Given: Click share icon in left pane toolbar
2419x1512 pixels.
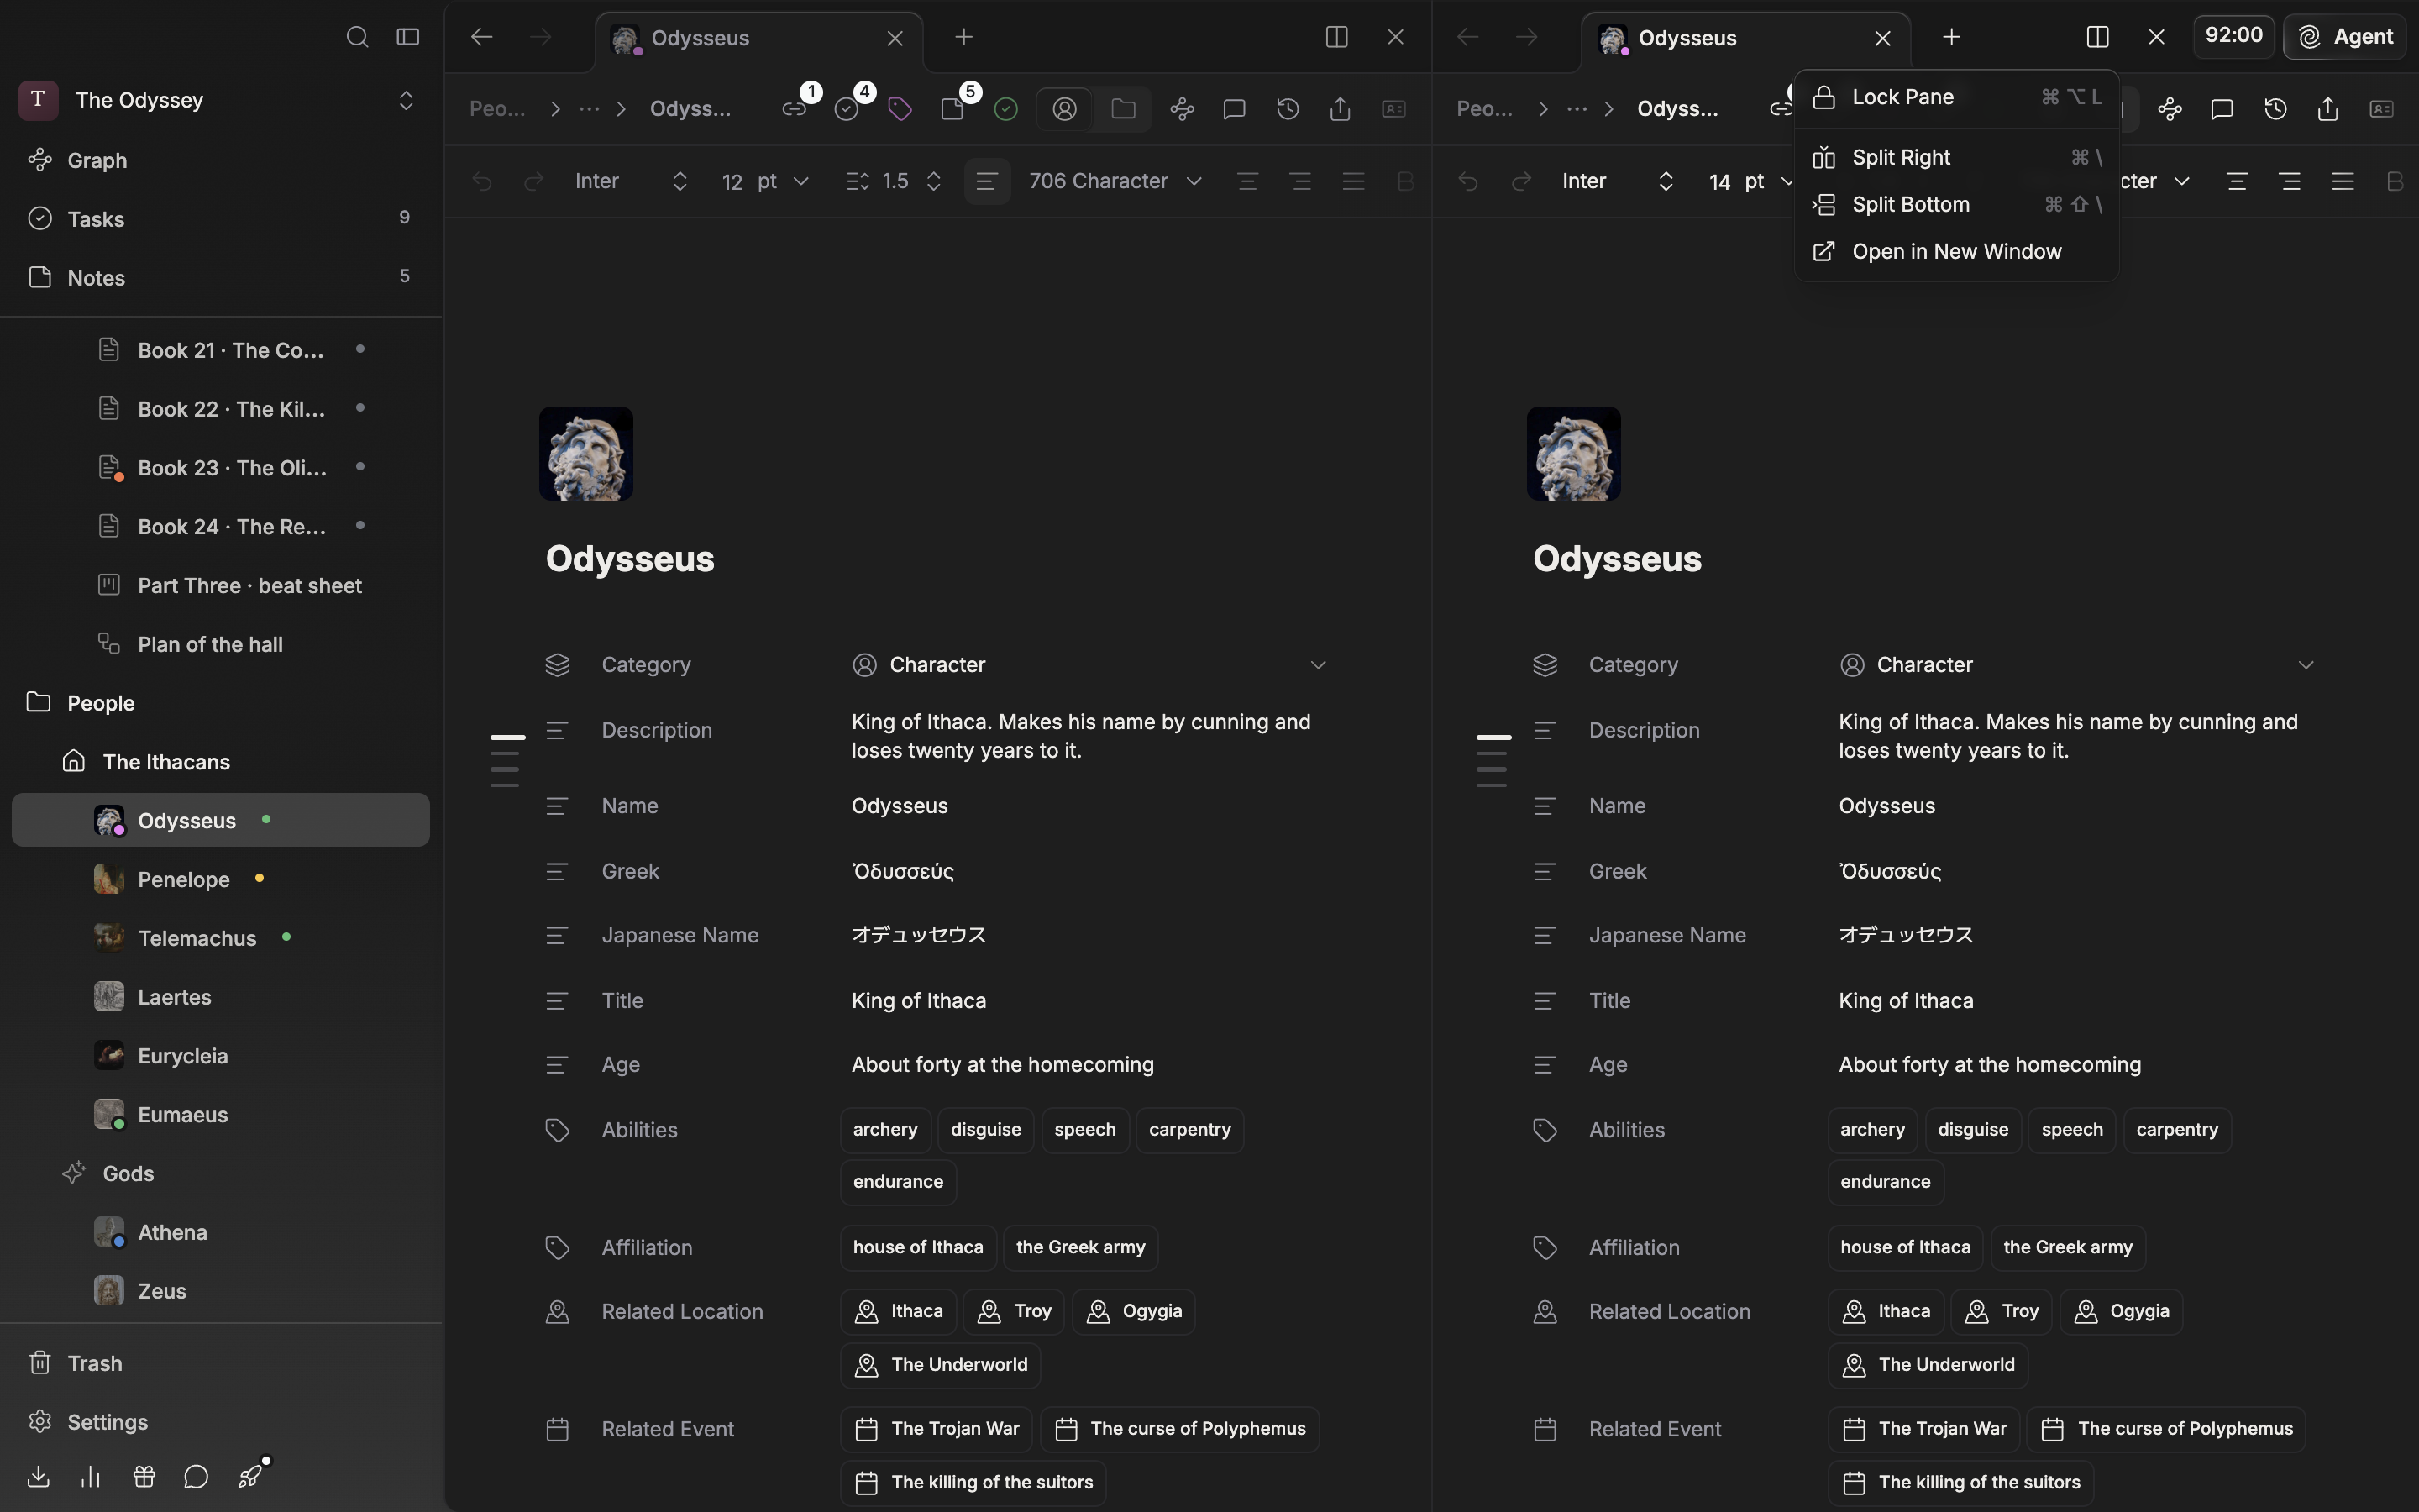Looking at the screenshot, I should pos(1341,109).
